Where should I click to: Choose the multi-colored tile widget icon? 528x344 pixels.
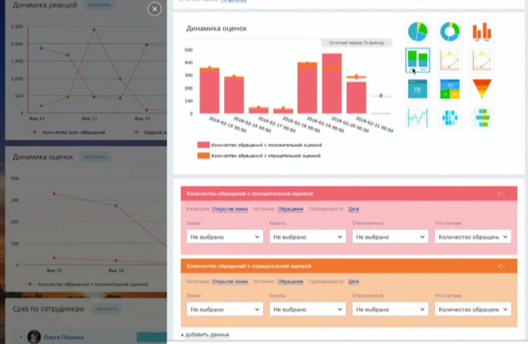(x=449, y=89)
